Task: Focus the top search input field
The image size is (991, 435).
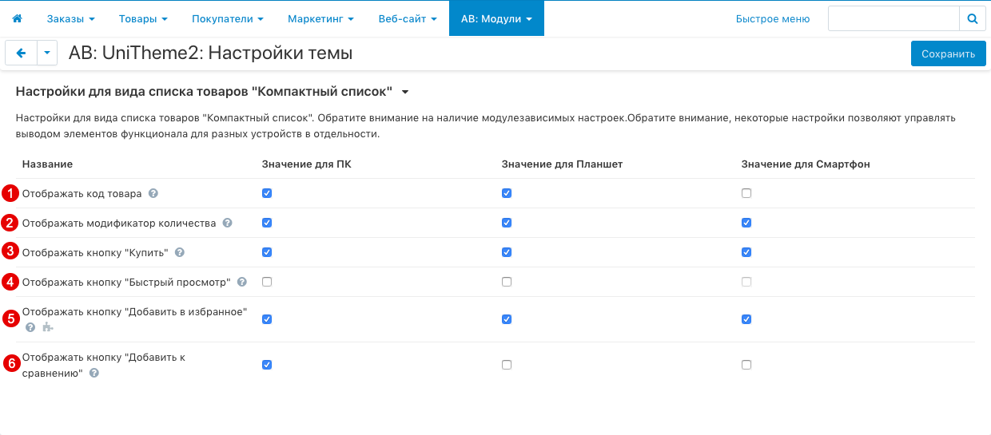Action: 893,18
